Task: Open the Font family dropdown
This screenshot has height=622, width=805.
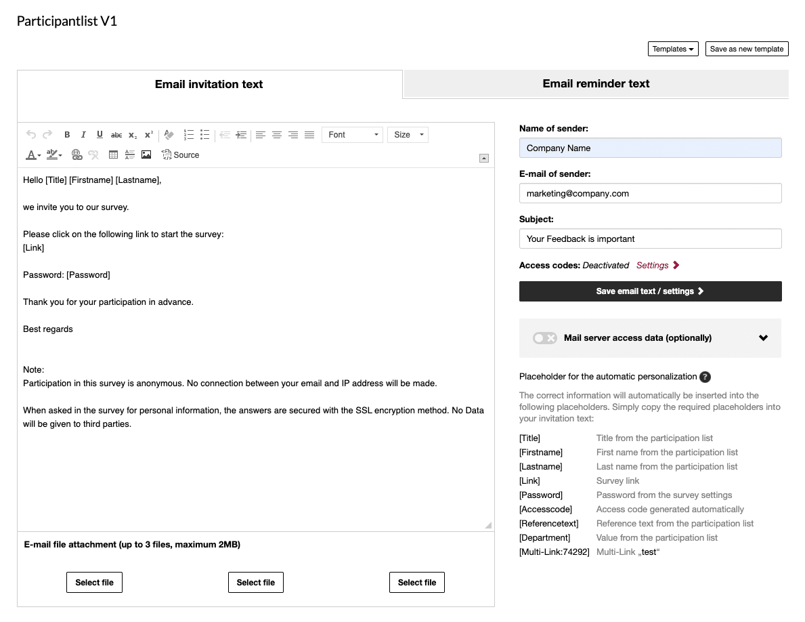Action: click(352, 134)
